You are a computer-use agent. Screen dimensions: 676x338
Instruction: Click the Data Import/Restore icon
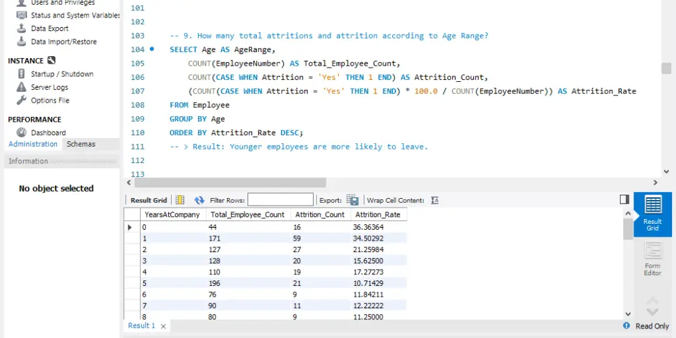coord(22,42)
